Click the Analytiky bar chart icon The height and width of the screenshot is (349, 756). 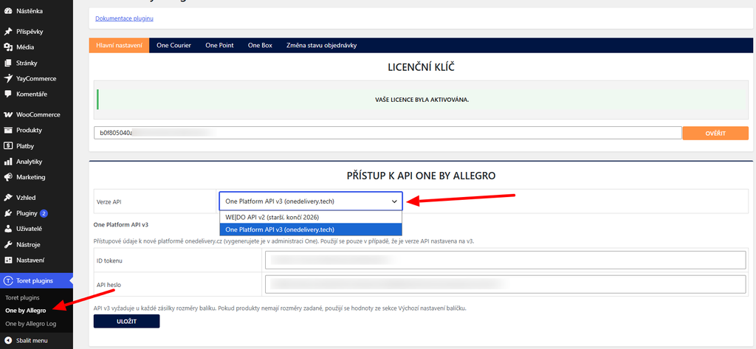(7, 162)
